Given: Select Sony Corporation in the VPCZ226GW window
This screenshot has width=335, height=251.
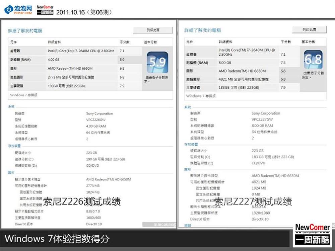Looking at the screenshot, I should (x=99, y=113).
